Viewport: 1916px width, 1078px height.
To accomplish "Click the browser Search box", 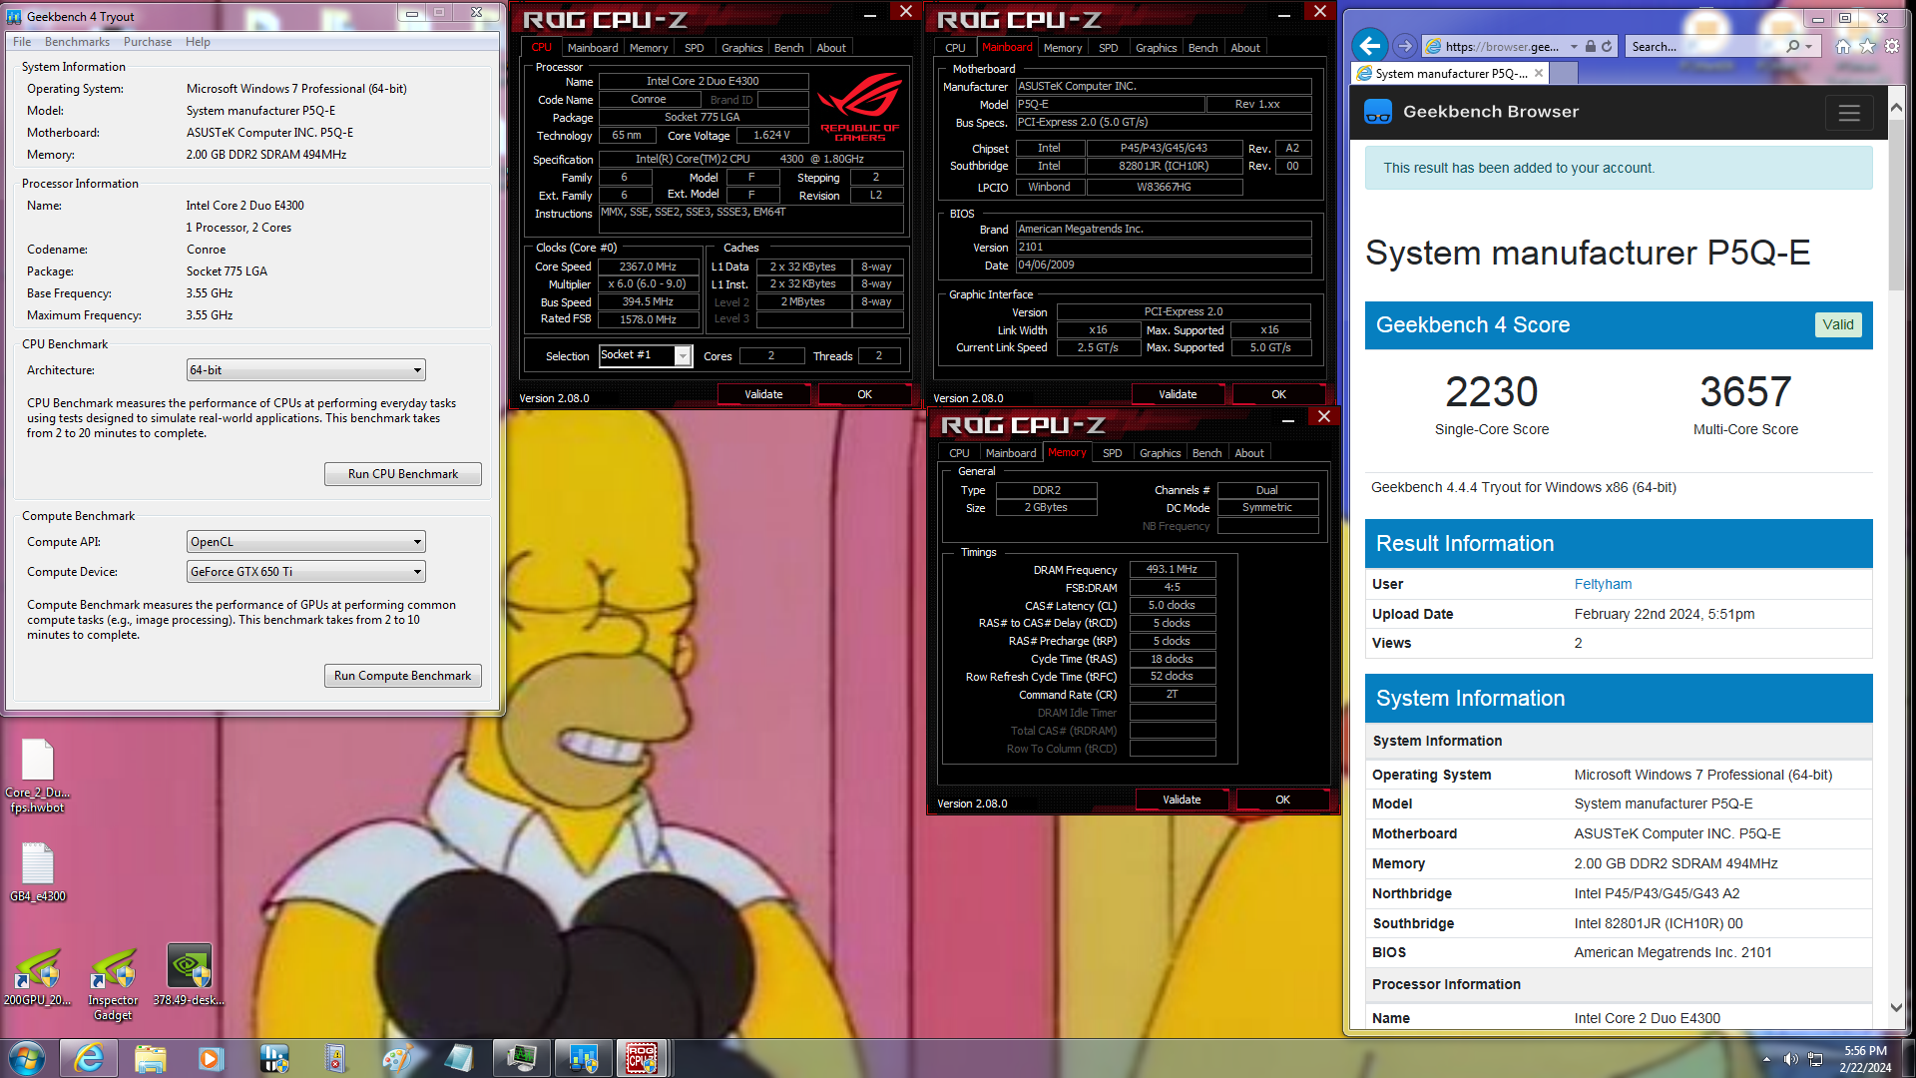I will tap(1704, 46).
